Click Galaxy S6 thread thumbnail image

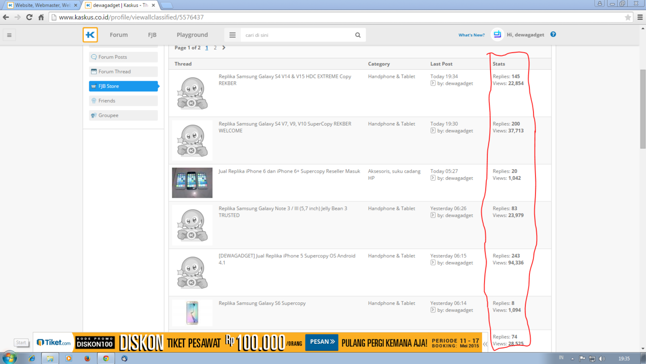coord(192,313)
